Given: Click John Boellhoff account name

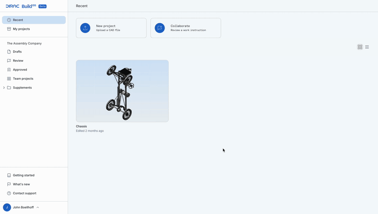Looking at the screenshot, I should 23,207.
